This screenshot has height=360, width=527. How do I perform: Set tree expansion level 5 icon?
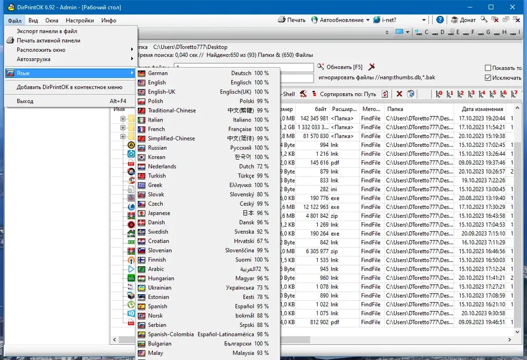[493, 94]
